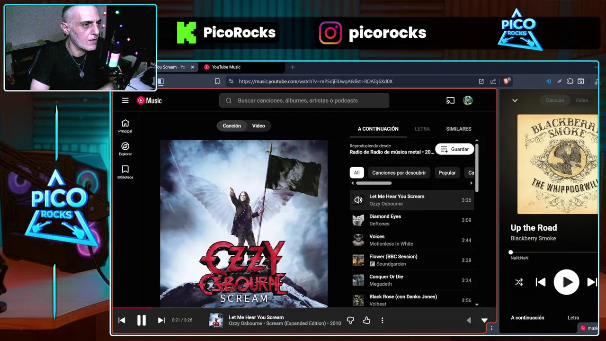Collapse the player page with down arrow
Image resolution: width=606 pixels, height=341 pixels.
tap(484, 321)
